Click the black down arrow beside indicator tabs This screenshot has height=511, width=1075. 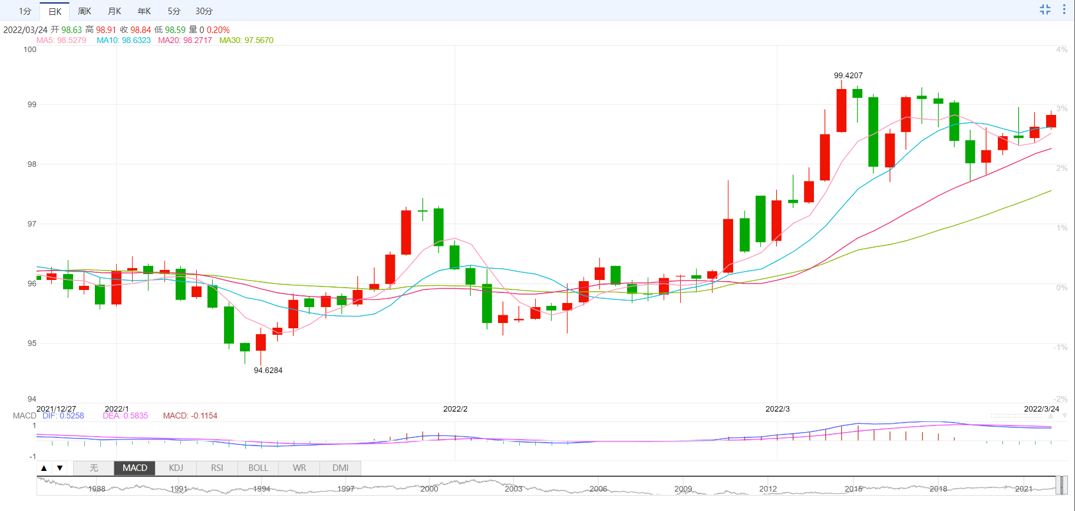pos(60,468)
